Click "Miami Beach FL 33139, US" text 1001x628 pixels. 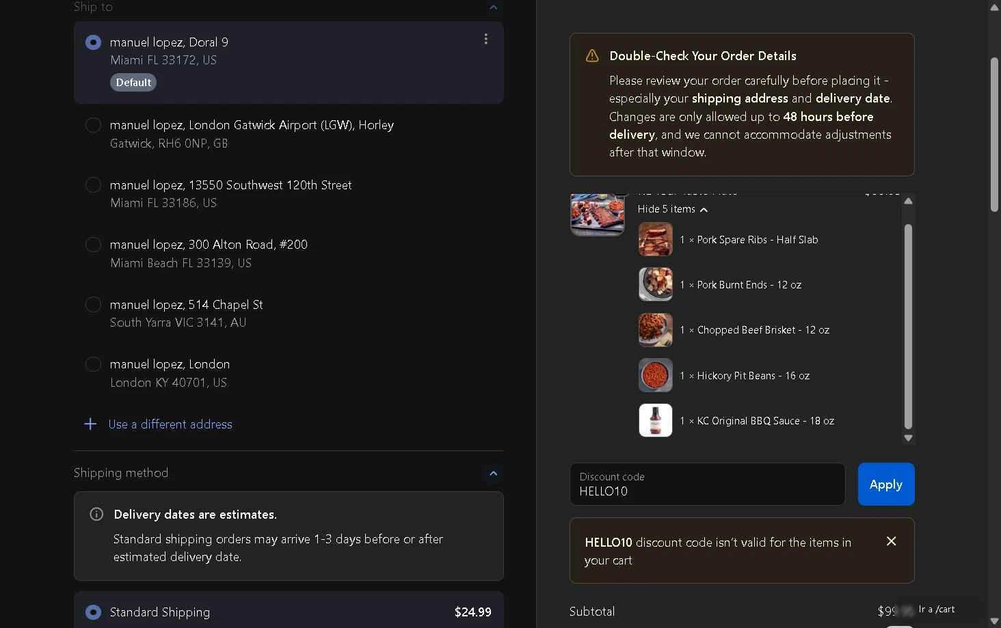point(181,263)
